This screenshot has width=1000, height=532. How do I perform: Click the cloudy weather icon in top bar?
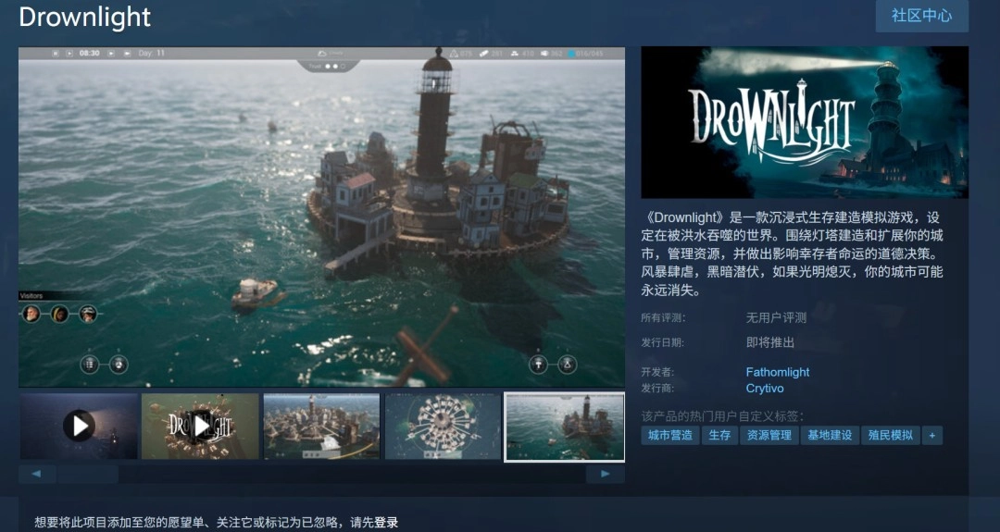pos(322,54)
